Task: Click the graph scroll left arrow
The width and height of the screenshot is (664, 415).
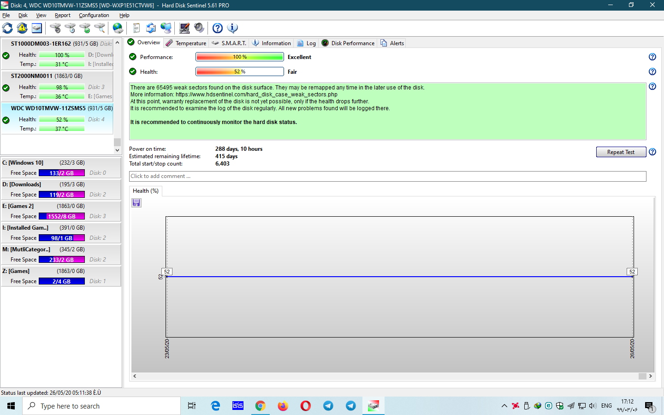Action: point(135,376)
